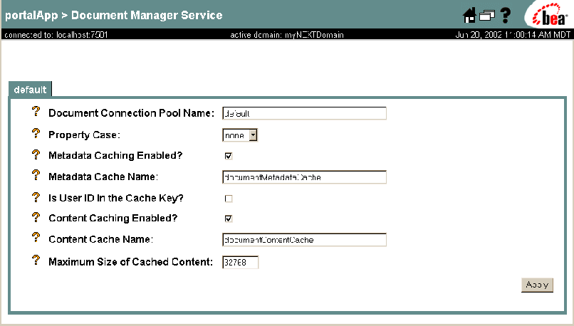
Task: Focus the Content Cache Name field
Action: [304, 240]
